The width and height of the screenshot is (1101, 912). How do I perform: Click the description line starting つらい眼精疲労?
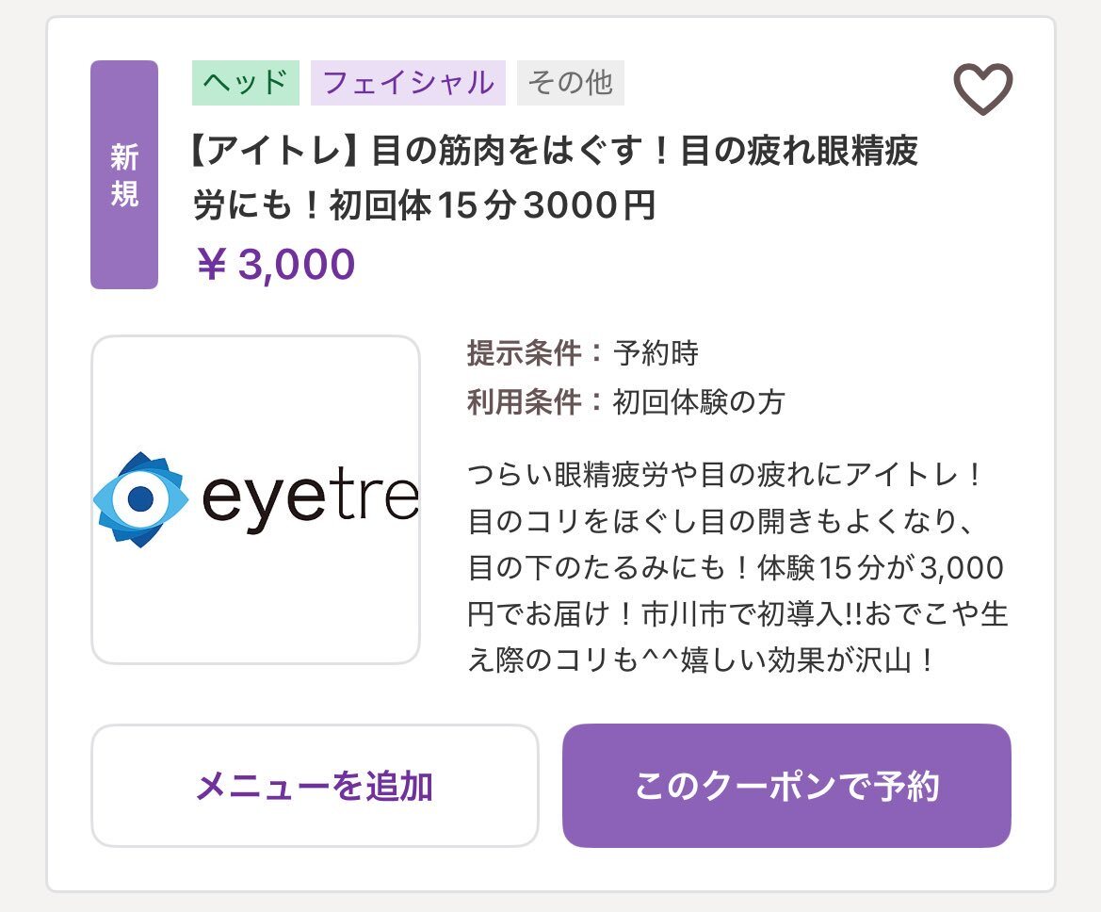[725, 475]
